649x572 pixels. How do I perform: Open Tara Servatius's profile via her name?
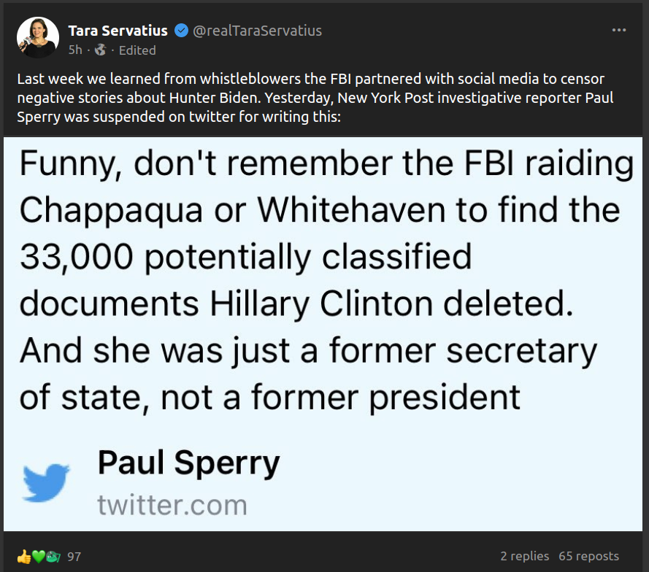coord(118,31)
